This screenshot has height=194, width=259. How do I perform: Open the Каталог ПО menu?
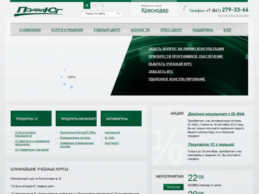140,30
